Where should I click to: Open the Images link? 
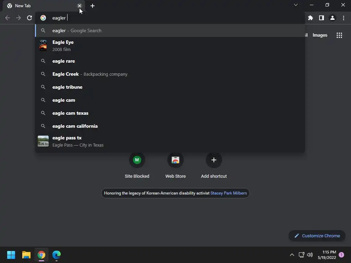[320, 35]
